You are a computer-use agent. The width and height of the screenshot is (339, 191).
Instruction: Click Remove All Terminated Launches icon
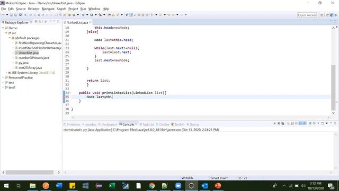282,124
